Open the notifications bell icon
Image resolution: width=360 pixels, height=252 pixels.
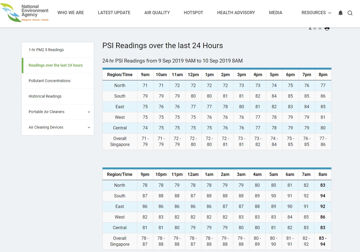pos(340,13)
